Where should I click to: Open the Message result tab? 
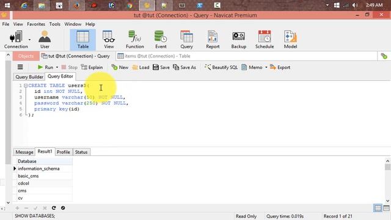(x=24, y=152)
